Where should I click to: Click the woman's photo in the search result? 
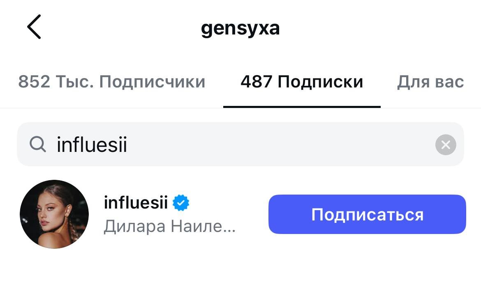pos(54,214)
